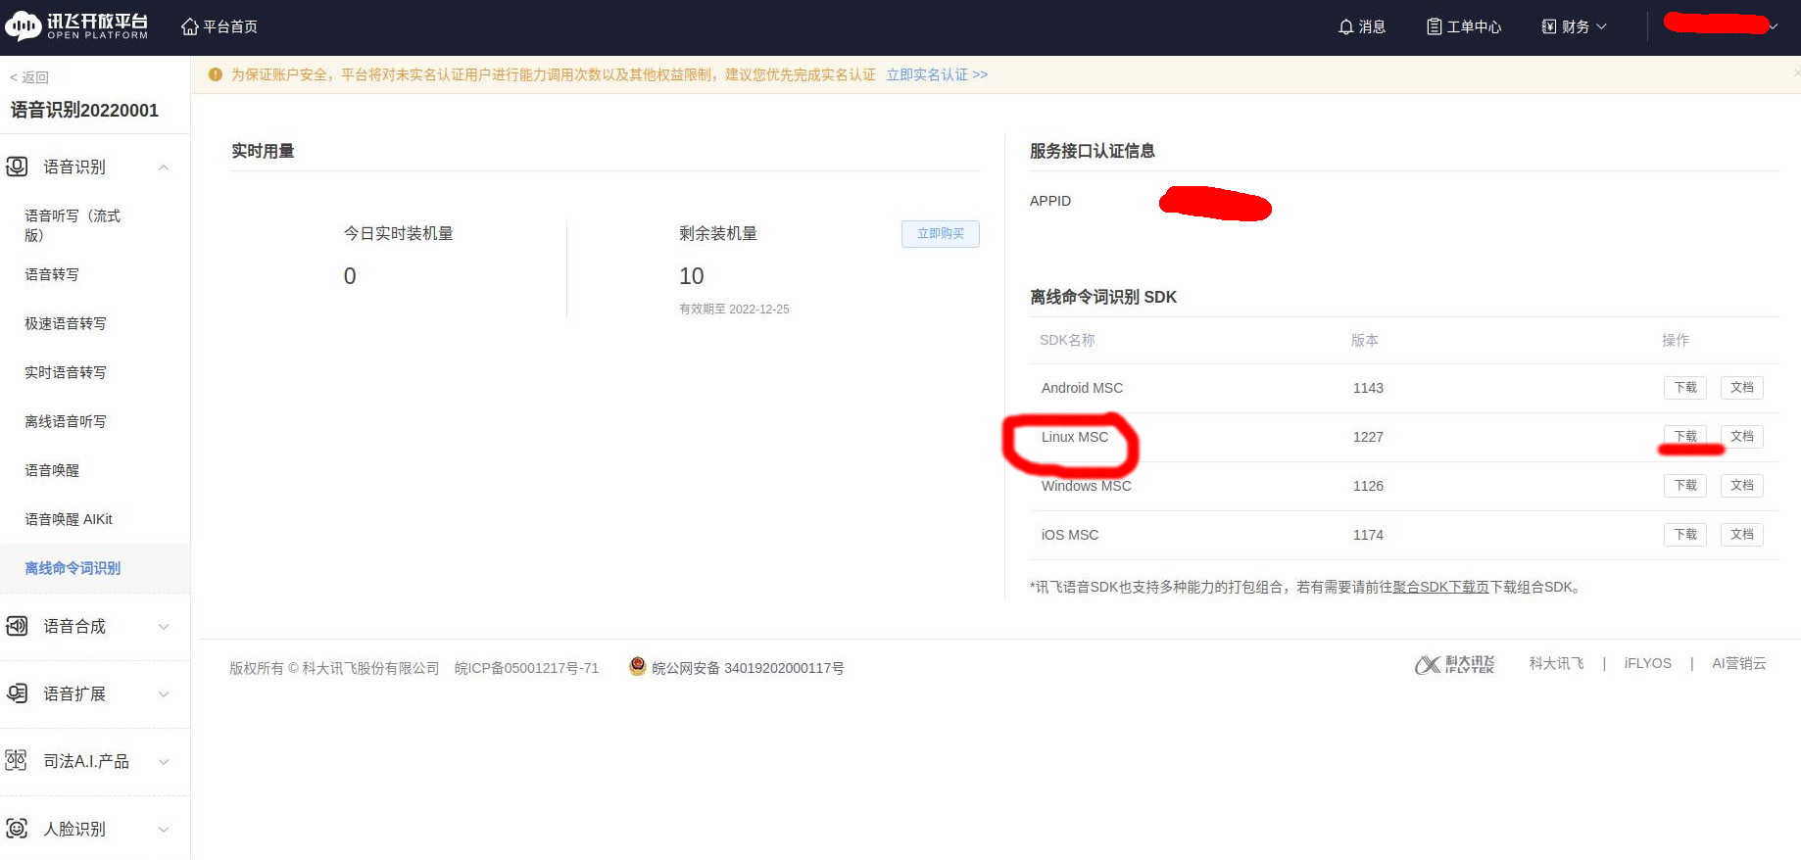
Task: Expand the 人脸识别 section chevron
Action: point(164,830)
